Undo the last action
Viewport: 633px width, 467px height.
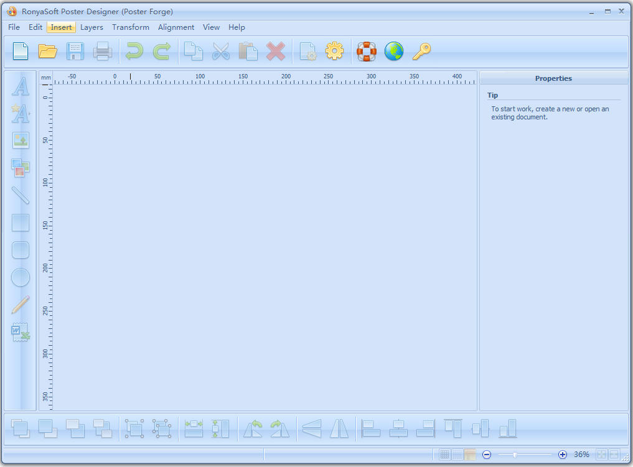pos(134,51)
